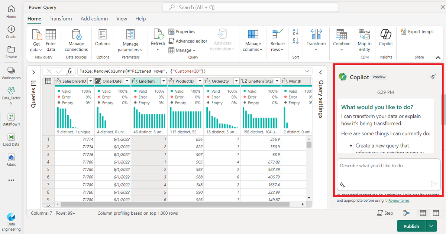Open the Manage columns dropdown
The width and height of the screenshot is (446, 234).
point(253,40)
